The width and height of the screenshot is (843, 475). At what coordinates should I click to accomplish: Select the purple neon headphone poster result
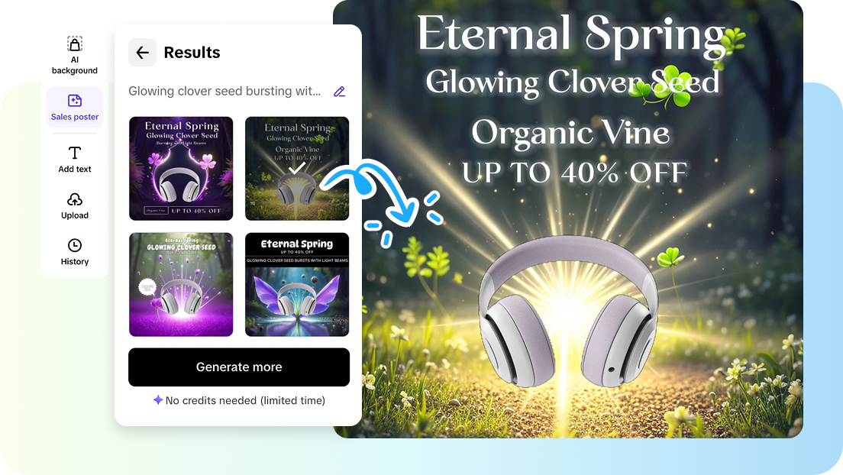pos(181,168)
